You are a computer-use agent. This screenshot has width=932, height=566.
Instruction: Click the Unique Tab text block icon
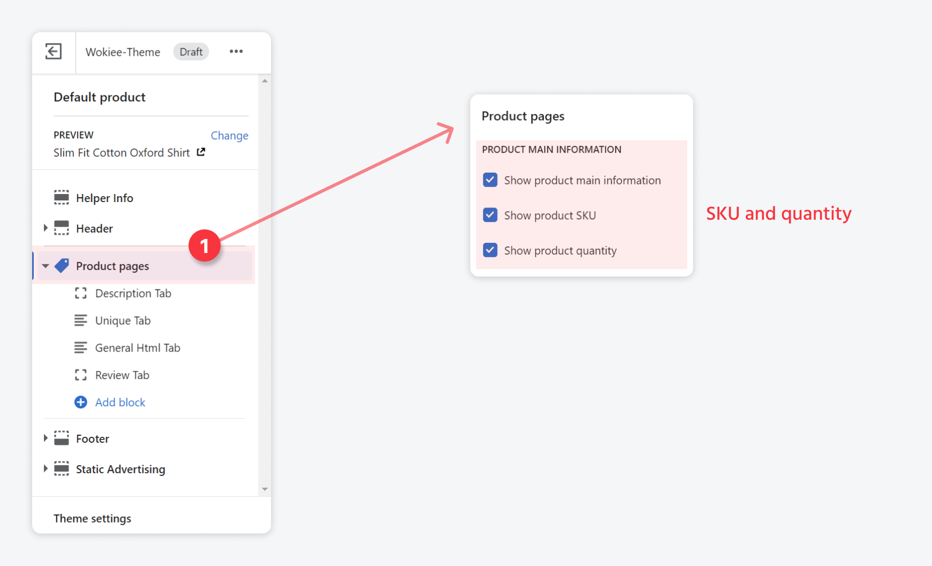[x=81, y=320]
